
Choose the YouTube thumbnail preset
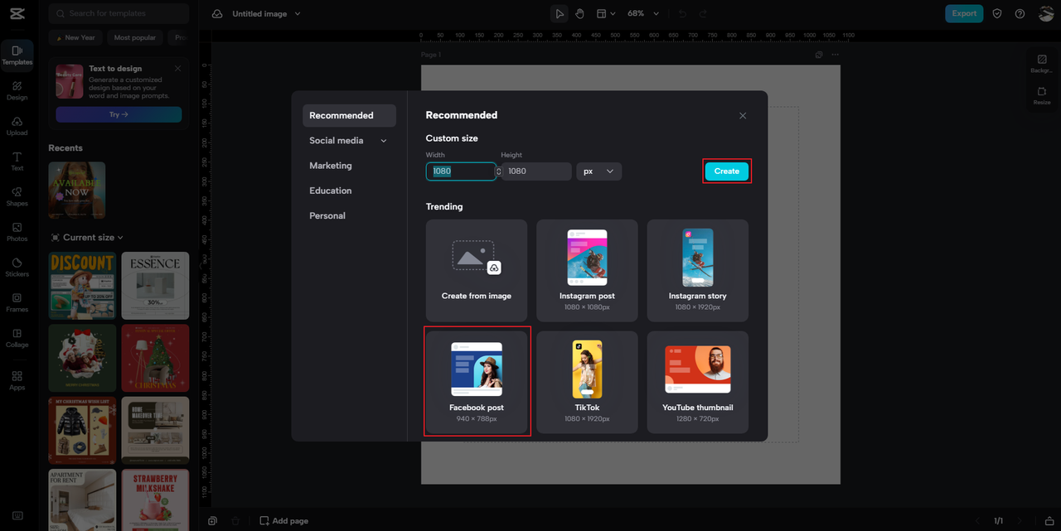click(698, 383)
